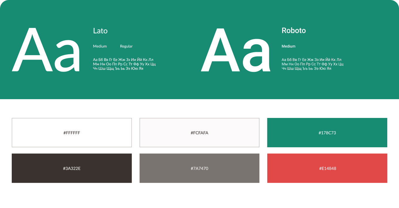This screenshot has height=208, width=399.
Task: Click the "Чч Шш Щщ" alphabet line in Lato
Action: [118, 68]
